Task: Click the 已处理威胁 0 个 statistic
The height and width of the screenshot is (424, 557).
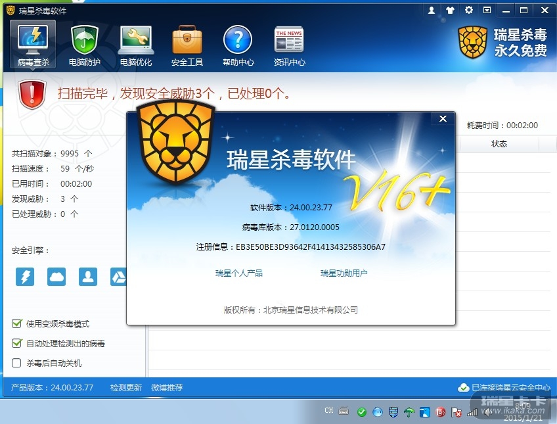Action: pos(45,214)
